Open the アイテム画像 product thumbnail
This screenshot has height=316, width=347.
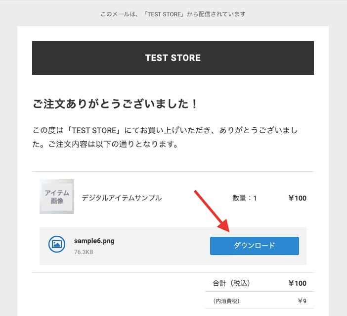[57, 197]
